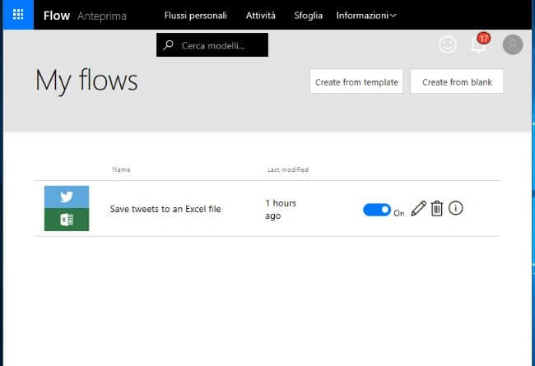Delete the flow with the trash icon
Screen dimensions: 535x366
(437, 208)
